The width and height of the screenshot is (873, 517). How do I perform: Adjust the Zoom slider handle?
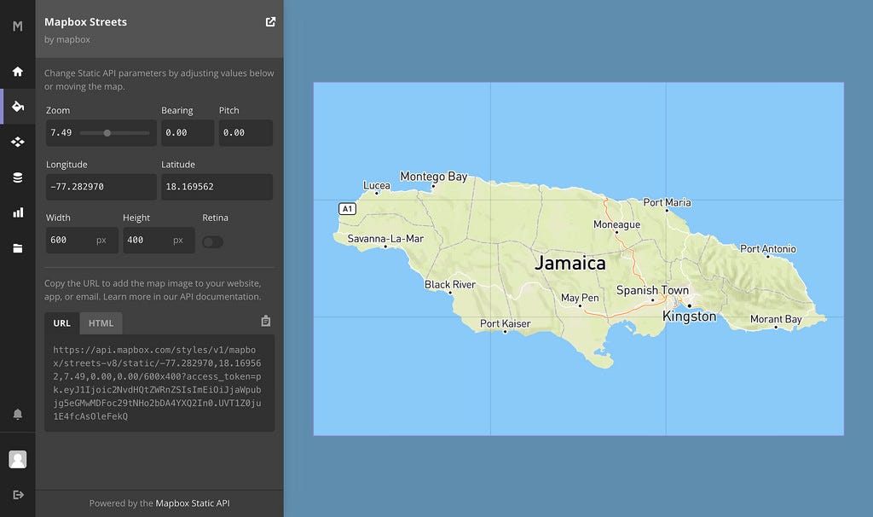107,133
